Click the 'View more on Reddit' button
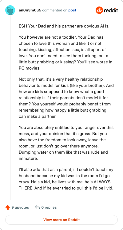123x230 pixels. pos(61,220)
